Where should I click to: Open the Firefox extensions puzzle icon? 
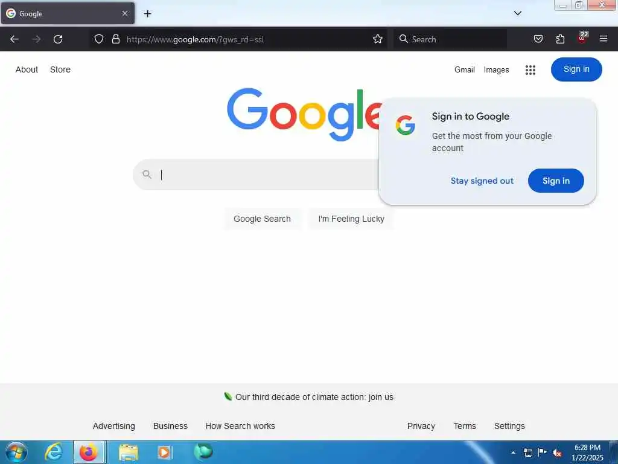pyautogui.click(x=560, y=39)
